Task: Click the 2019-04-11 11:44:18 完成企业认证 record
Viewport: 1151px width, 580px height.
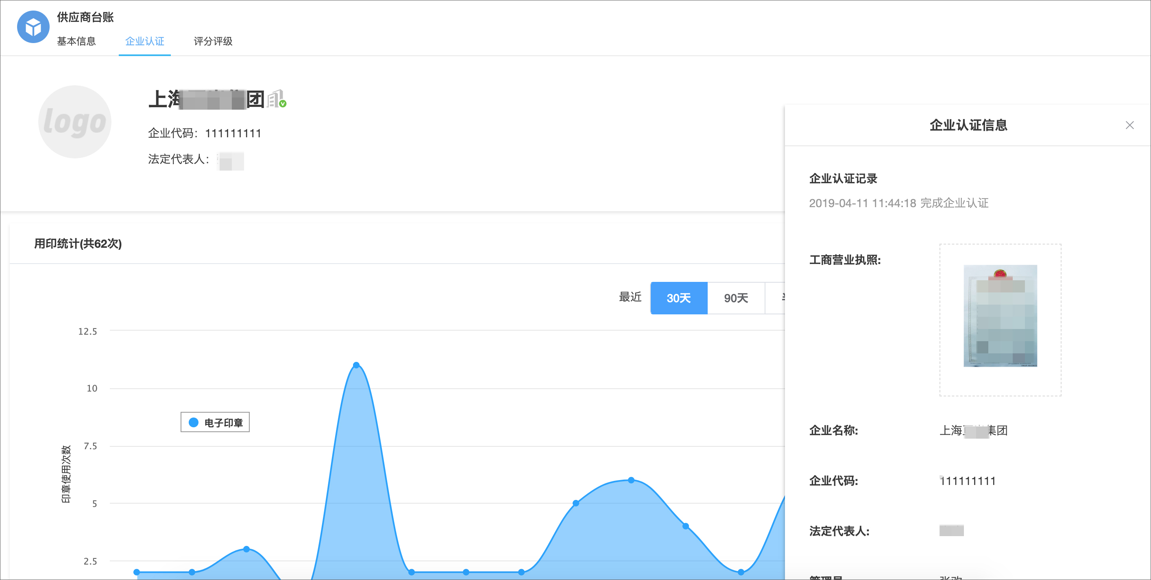Action: coord(898,203)
